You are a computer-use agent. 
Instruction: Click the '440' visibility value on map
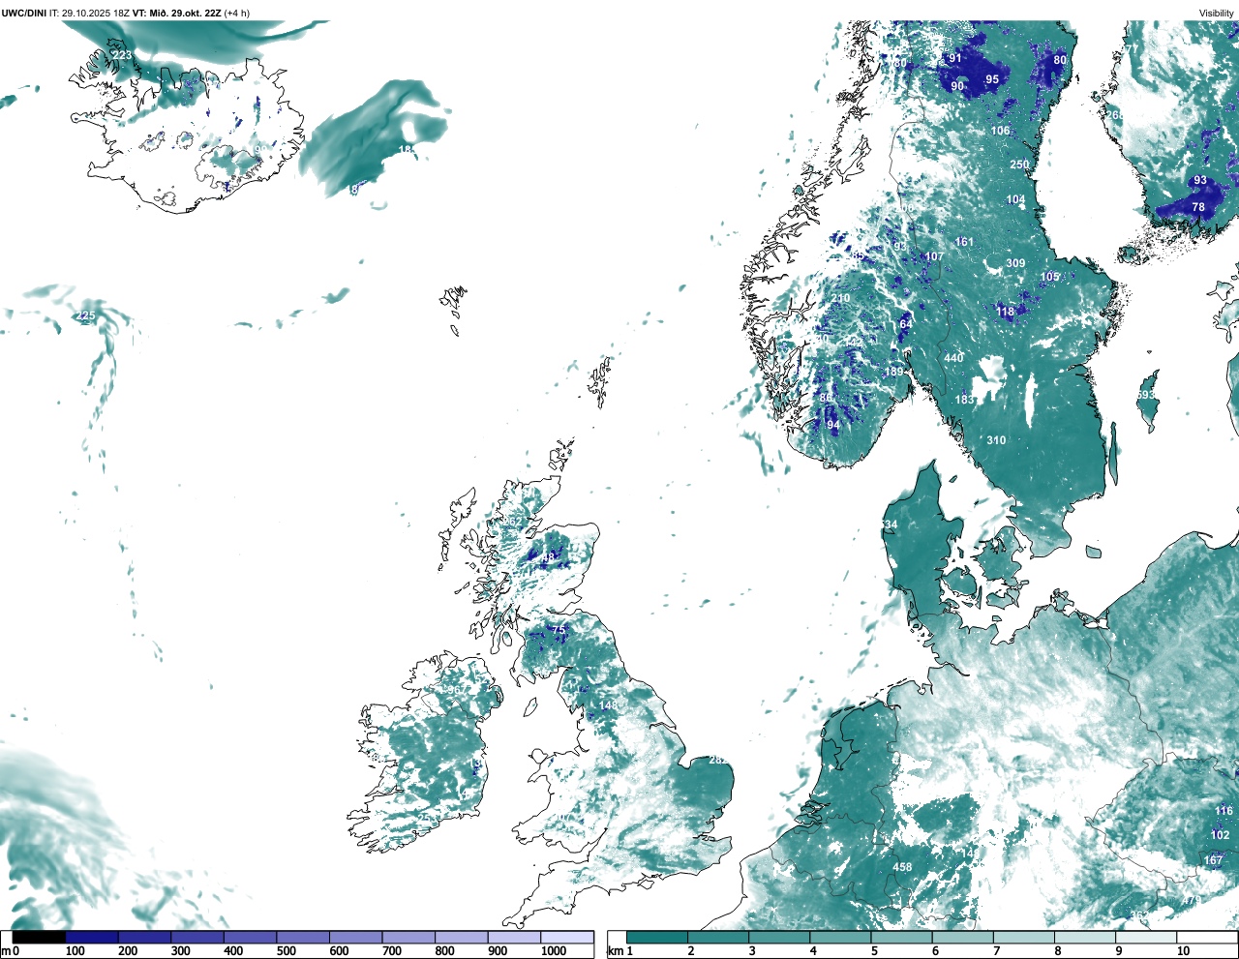tap(953, 358)
